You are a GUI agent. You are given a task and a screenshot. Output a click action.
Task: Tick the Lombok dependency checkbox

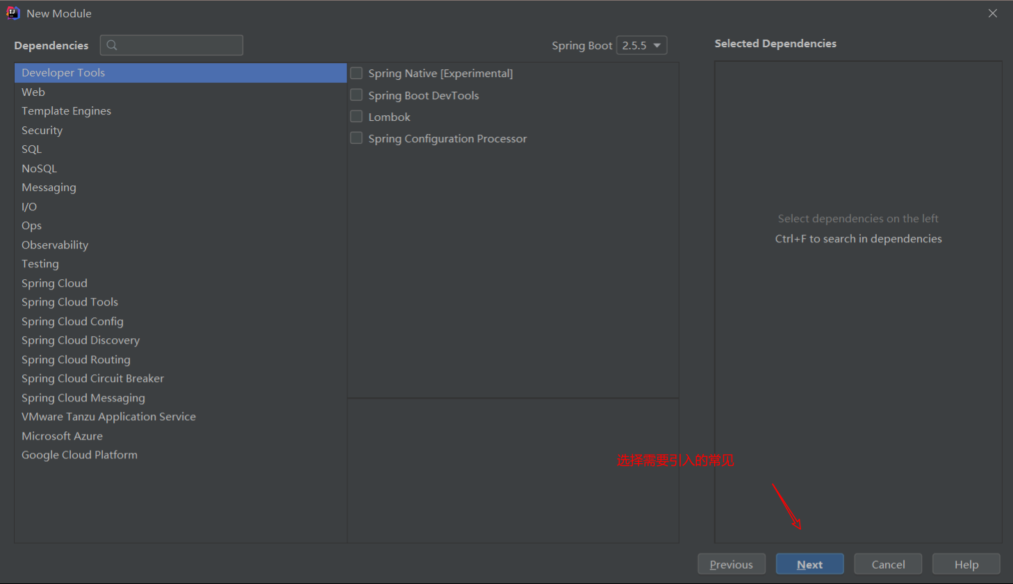[x=356, y=117]
